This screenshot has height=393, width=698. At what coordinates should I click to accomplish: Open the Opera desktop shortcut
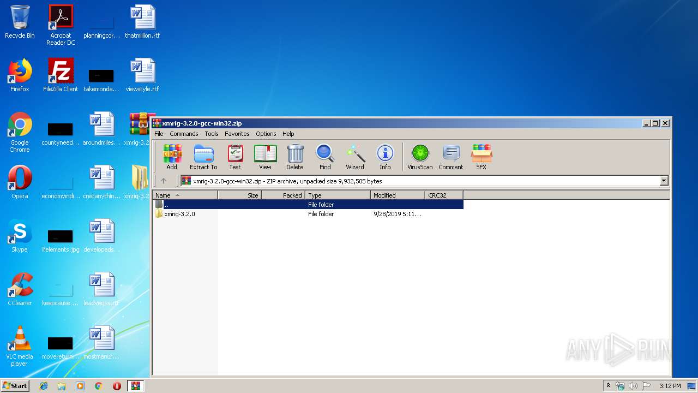pos(20,182)
